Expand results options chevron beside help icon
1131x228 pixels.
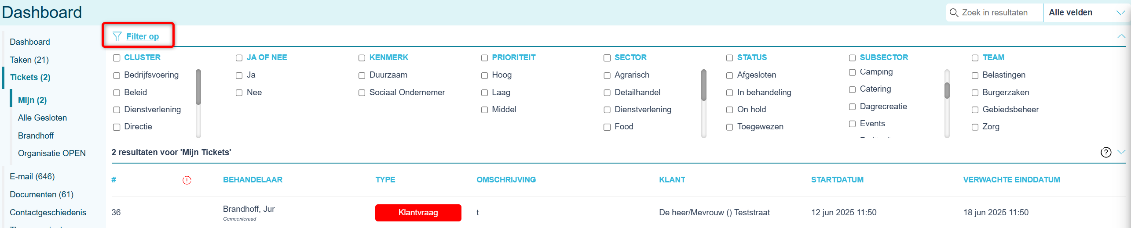point(1121,152)
